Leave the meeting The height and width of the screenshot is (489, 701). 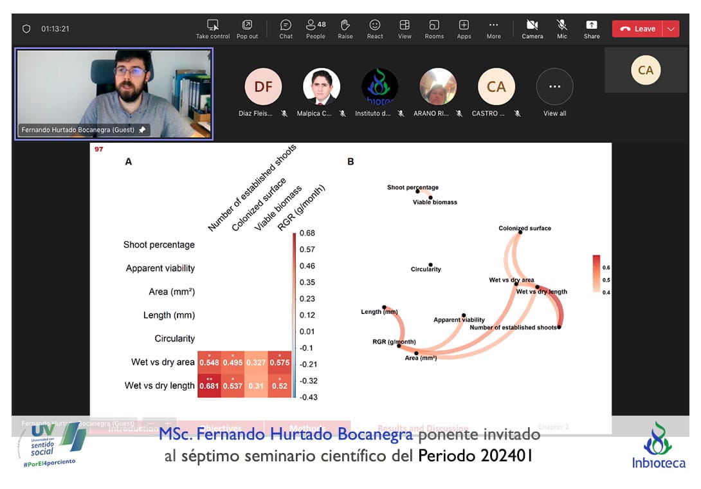pyautogui.click(x=637, y=29)
